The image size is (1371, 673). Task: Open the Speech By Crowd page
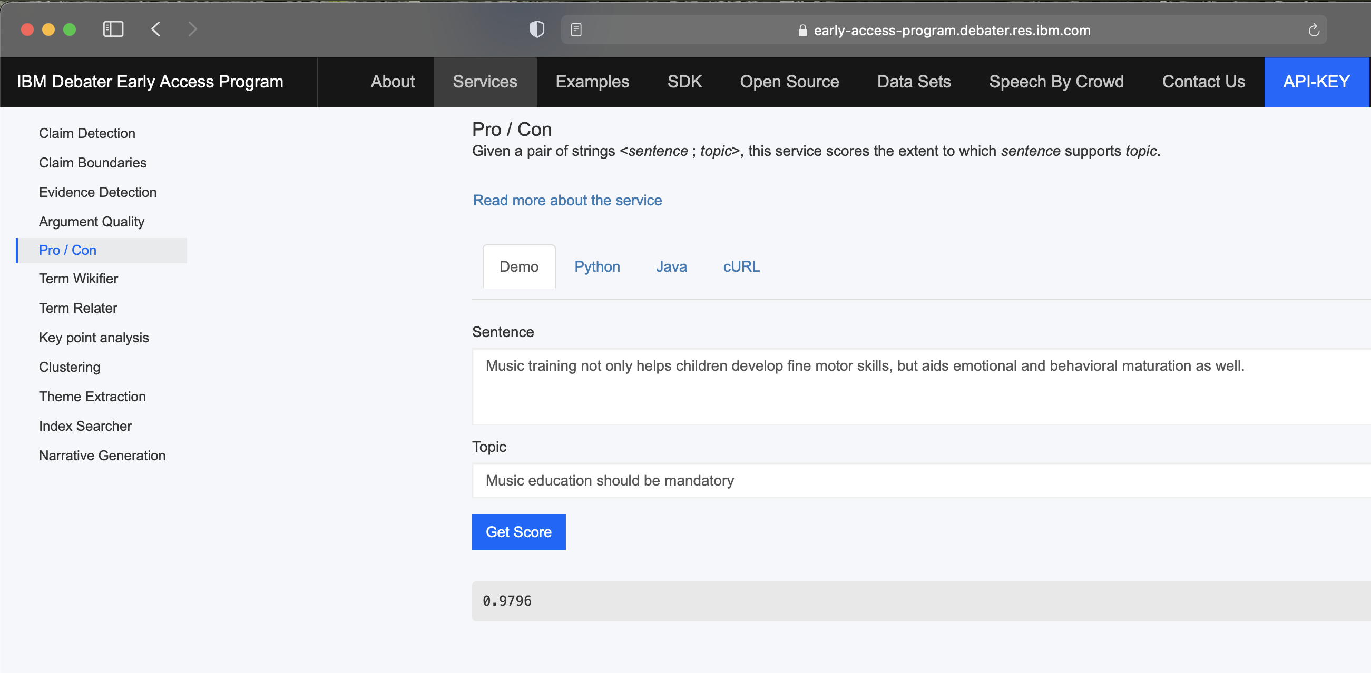1056,82
